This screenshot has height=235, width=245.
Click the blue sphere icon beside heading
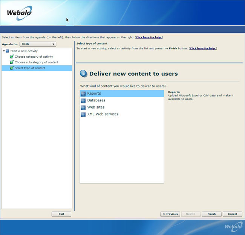84,74
